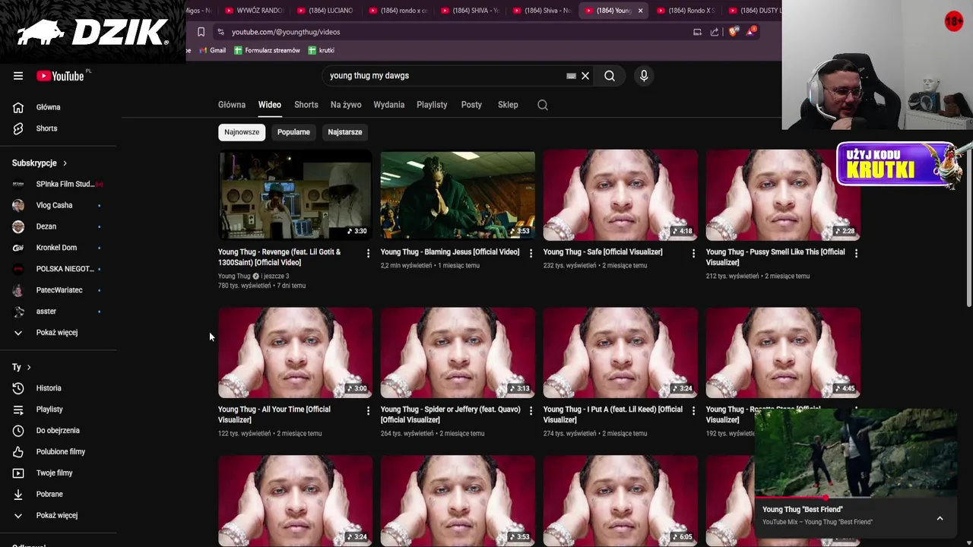Open site settings icon before URL
The image size is (973, 547).
click(220, 32)
